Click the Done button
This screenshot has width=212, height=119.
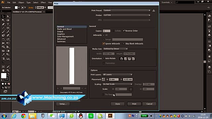118,104
